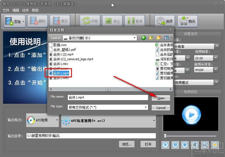Click the view menu grid icon
Screen dimensions: 225x157
pyautogui.click(x=166, y=38)
